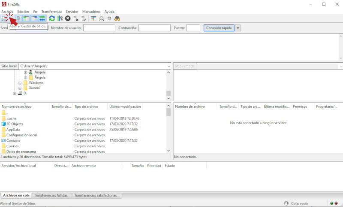Click the process queue toolbar icon

tap(60, 18)
